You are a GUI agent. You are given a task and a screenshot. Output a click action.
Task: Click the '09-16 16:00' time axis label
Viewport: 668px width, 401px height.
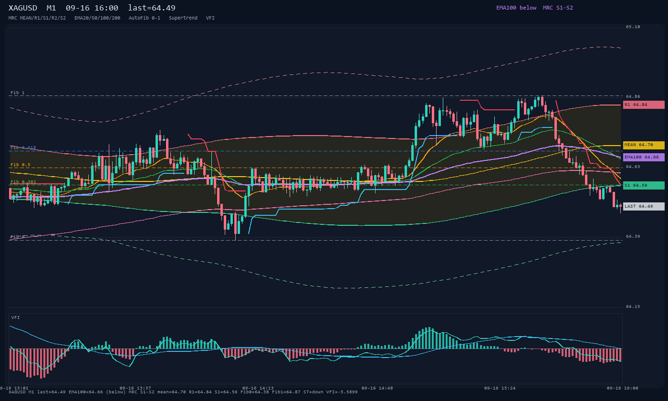click(623, 388)
